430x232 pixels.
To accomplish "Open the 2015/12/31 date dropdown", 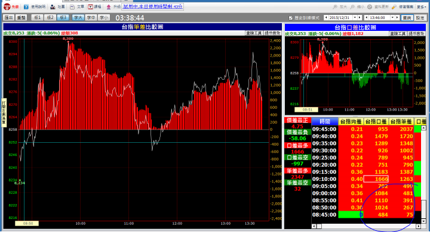I will pos(355,17).
